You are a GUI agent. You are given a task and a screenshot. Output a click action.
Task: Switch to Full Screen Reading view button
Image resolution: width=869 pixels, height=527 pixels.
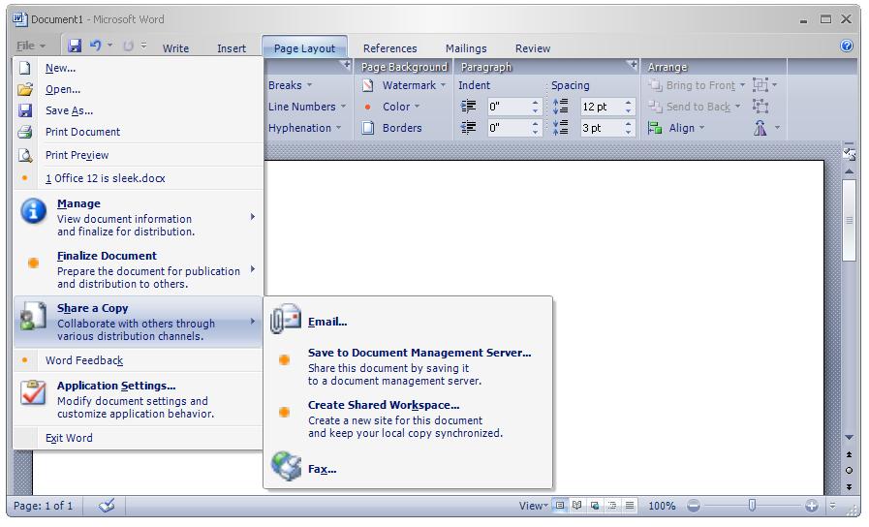pos(577,506)
